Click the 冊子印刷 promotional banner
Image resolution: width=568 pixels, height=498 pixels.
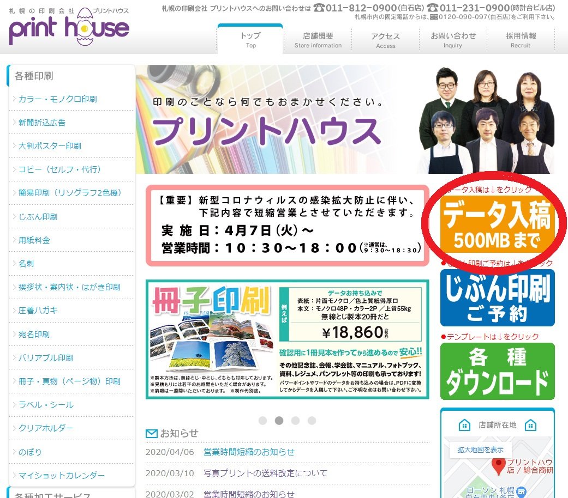click(x=287, y=339)
